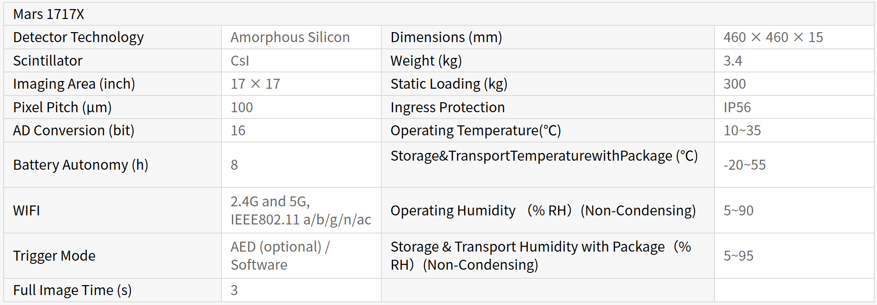Image resolution: width=877 pixels, height=305 pixels.
Task: Click the Trigger Mode label
Action: (54, 256)
